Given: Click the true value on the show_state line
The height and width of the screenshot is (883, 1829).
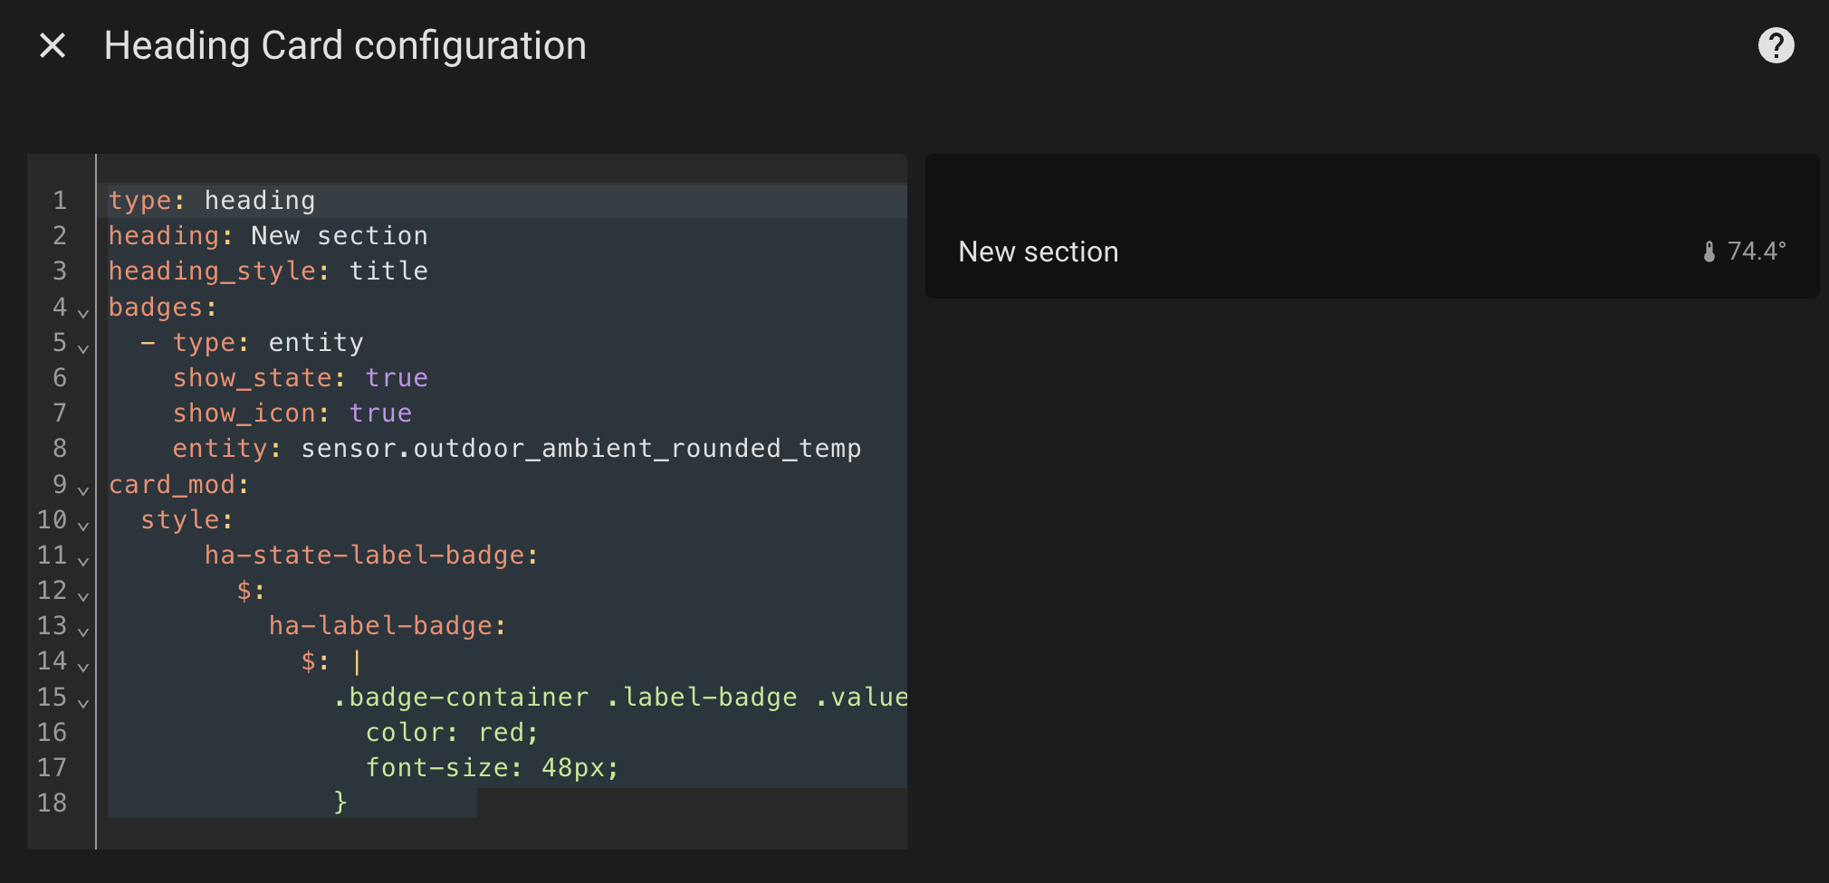Looking at the screenshot, I should pyautogui.click(x=397, y=377).
